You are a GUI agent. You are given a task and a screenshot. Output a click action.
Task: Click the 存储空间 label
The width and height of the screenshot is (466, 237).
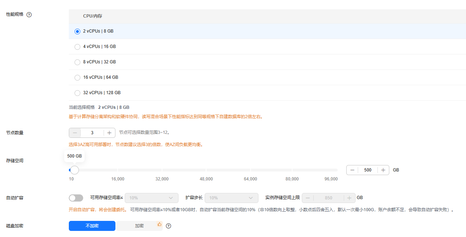(x=15, y=161)
